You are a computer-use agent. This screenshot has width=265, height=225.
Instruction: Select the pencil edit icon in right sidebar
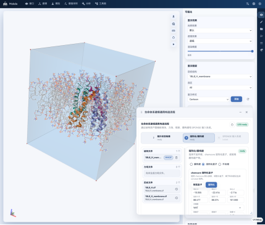click(261, 22)
